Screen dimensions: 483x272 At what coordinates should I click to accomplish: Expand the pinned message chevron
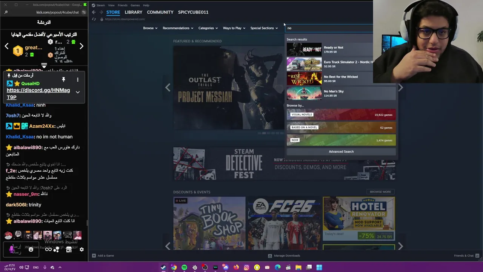tap(78, 92)
